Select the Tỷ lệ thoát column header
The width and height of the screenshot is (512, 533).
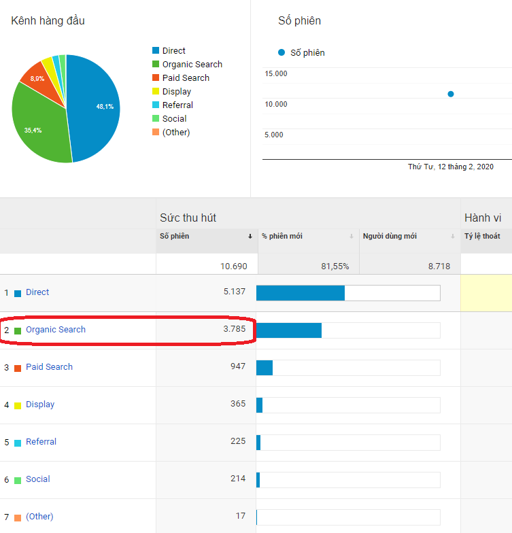[x=483, y=237]
